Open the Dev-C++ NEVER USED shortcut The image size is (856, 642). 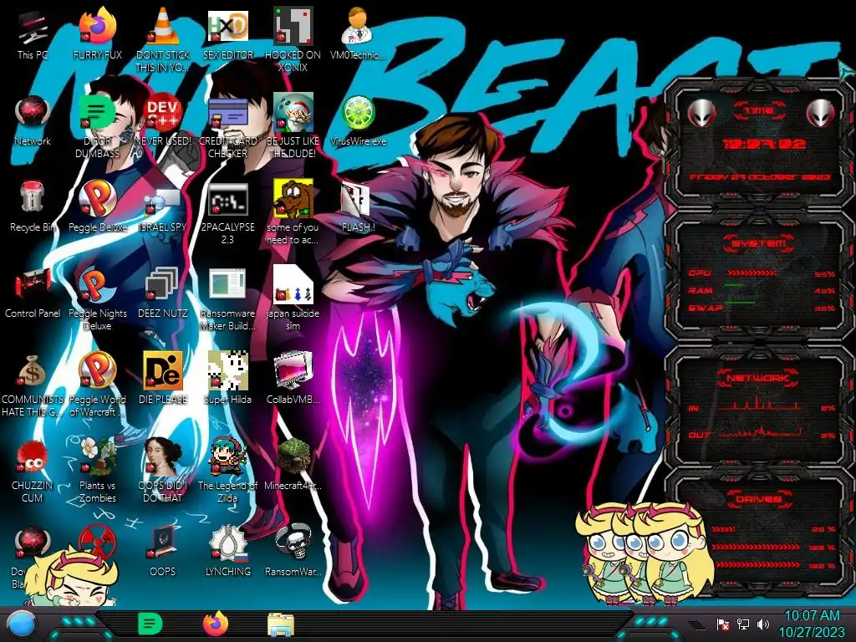(x=163, y=113)
